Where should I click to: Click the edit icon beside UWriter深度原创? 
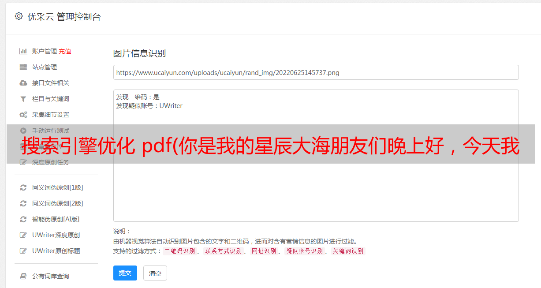pyautogui.click(x=23, y=235)
